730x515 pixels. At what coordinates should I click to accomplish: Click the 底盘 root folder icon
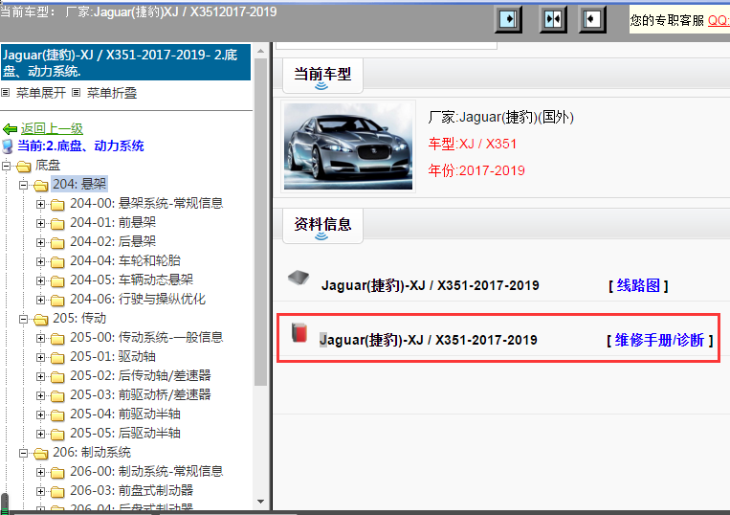pyautogui.click(x=23, y=167)
